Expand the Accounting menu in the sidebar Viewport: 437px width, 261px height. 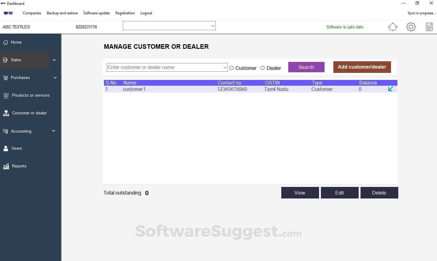click(x=21, y=131)
